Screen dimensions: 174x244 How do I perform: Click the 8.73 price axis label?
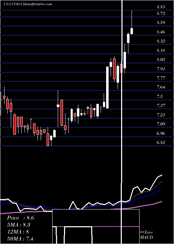[x=161, y=14]
